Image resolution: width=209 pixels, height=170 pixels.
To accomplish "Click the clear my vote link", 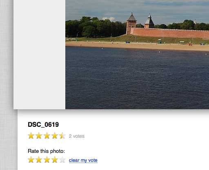I will (x=83, y=160).
